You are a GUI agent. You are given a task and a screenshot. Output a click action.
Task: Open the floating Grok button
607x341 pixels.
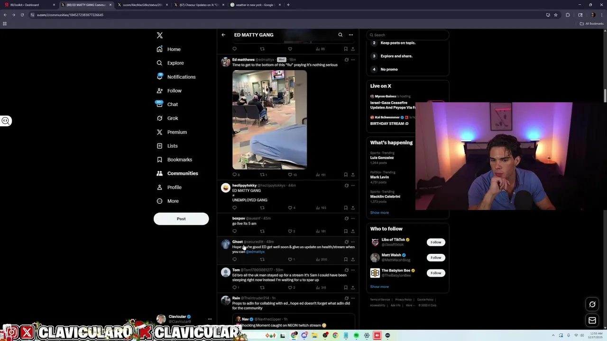[592, 305]
